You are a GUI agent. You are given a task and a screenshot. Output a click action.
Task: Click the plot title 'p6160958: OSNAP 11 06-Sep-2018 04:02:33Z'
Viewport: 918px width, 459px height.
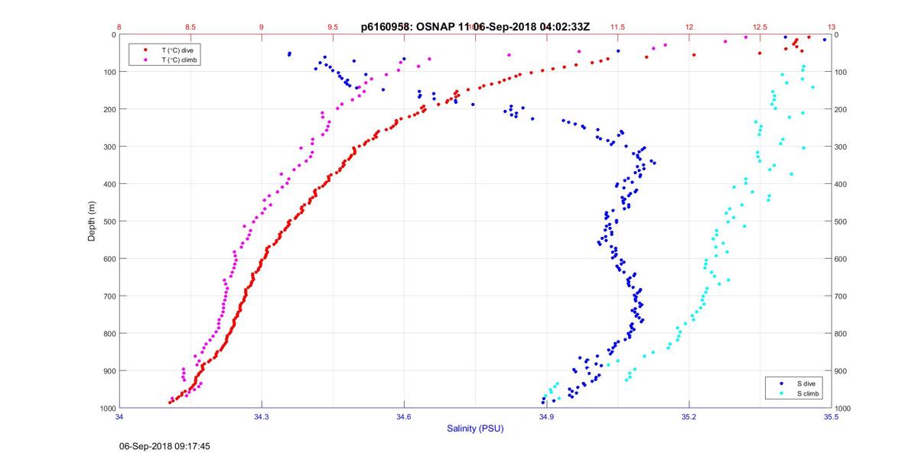(x=475, y=27)
